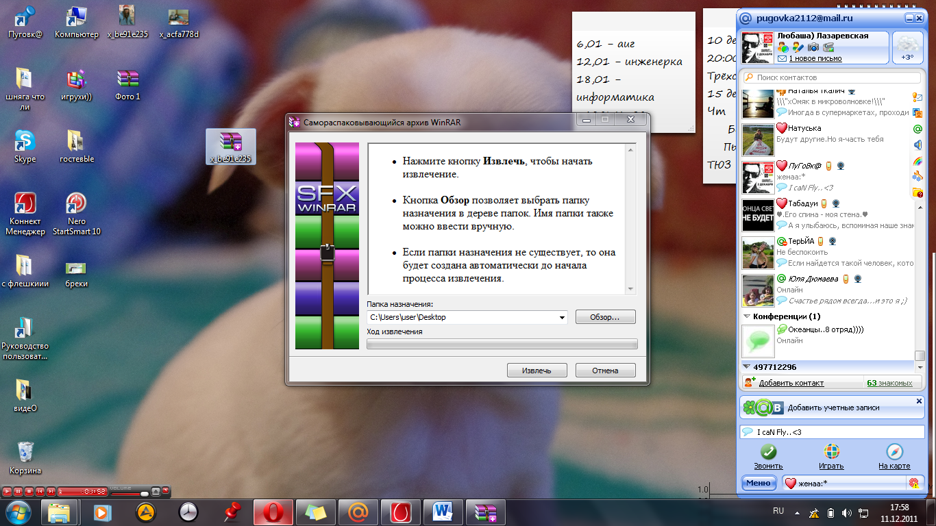936x526 pixels.
Task: Click the WinRAR instructions scrollbar down arrow
Action: coord(631,289)
